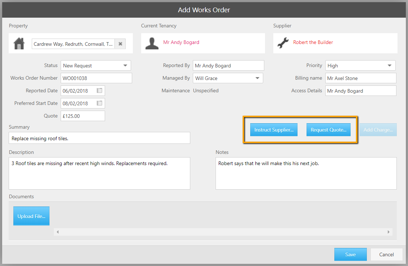Click the tenant person silhouette icon
408x266 pixels.
[152, 43]
